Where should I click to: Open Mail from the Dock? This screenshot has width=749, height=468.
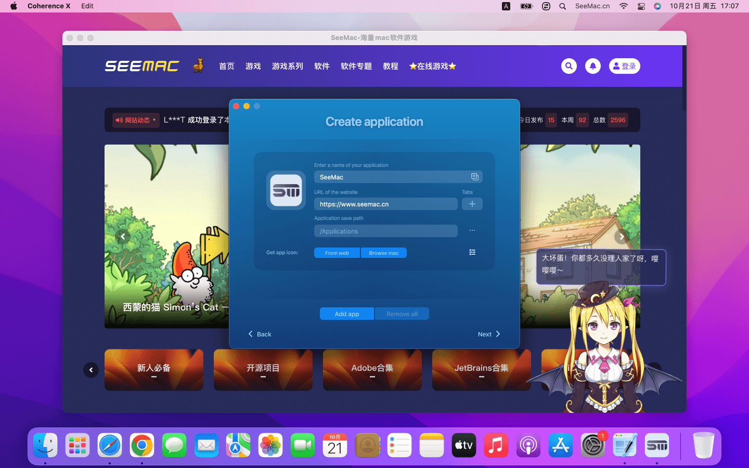coord(206,446)
